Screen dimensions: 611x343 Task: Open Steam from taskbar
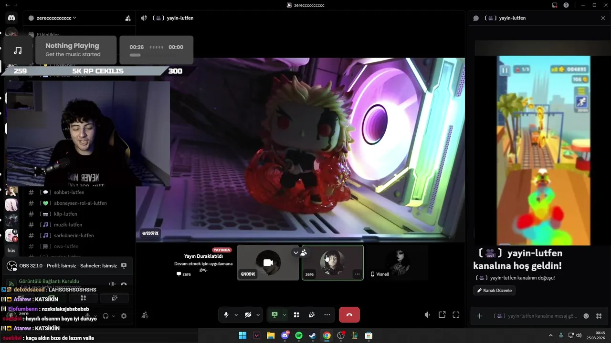coord(313,335)
